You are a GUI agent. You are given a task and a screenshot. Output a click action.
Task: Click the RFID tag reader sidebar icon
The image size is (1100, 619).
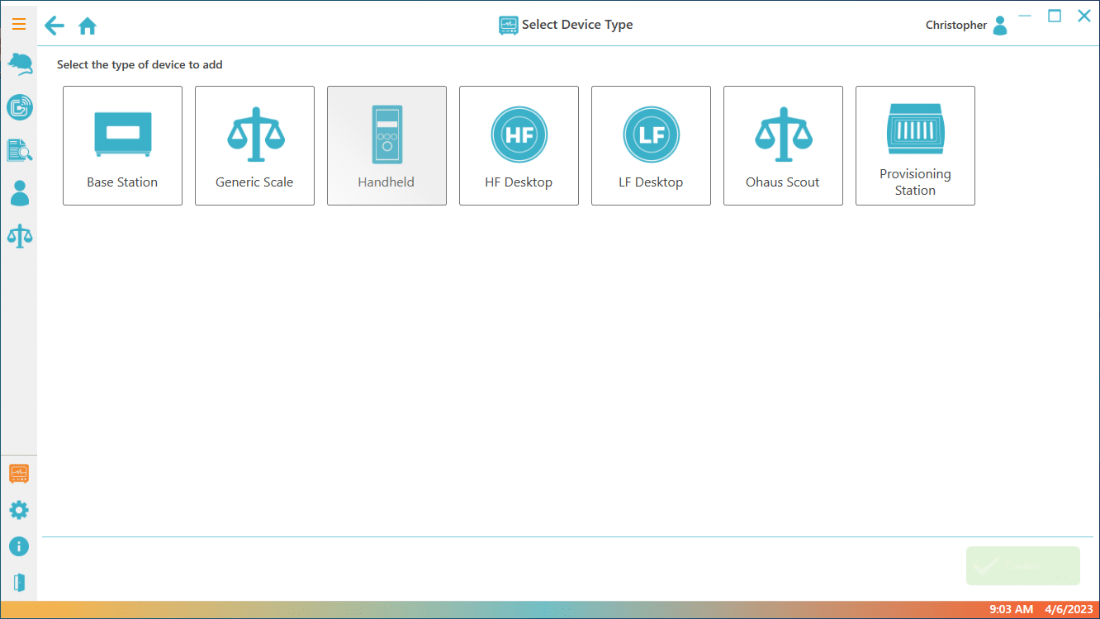[19, 106]
